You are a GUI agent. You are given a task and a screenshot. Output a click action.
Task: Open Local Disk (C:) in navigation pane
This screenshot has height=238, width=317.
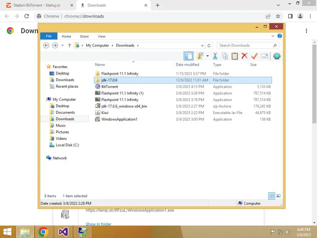coord(67,145)
